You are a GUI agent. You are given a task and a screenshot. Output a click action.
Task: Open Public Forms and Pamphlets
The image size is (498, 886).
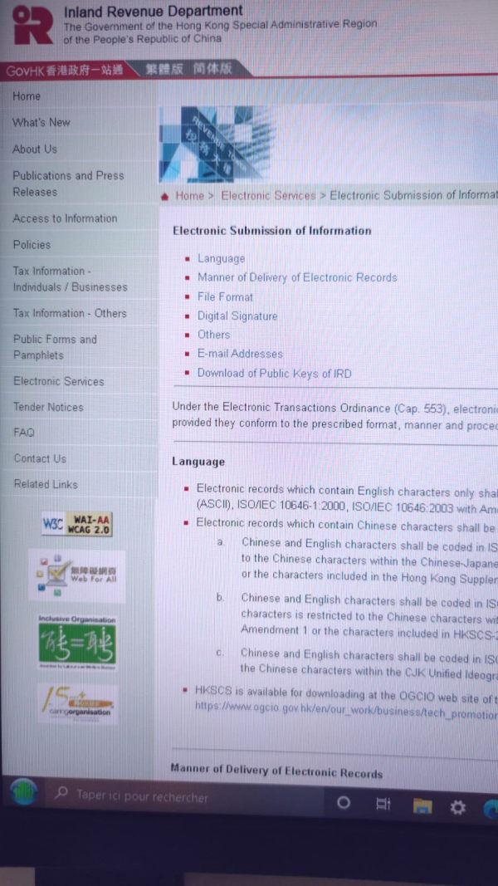(x=55, y=347)
